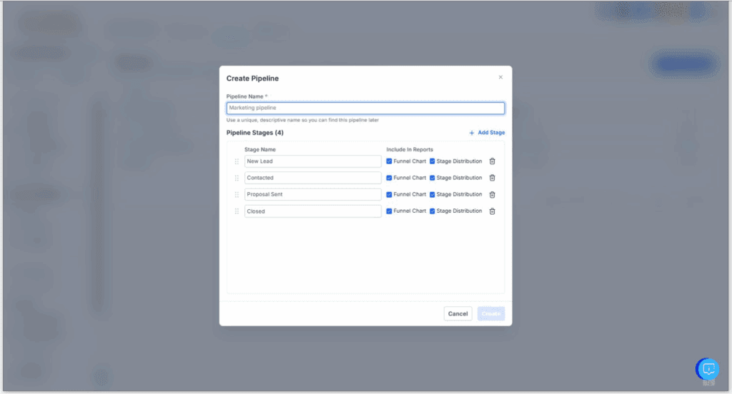Click the drag handle beside Proposal Sent
Screen dimensions: 732x394
[237, 194]
